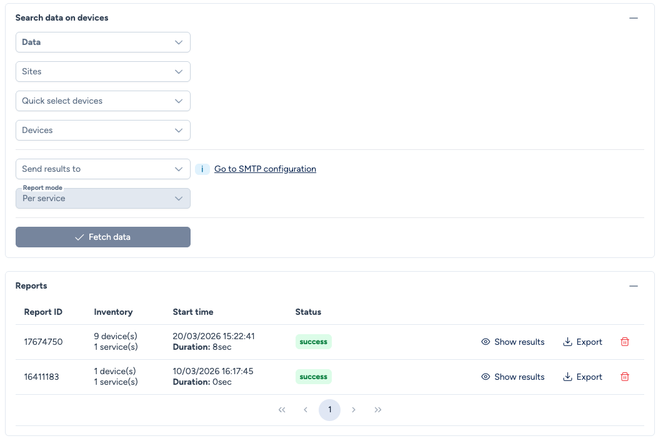Collapse the Reports panel
Image resolution: width=663 pixels, height=441 pixels.
(x=634, y=286)
